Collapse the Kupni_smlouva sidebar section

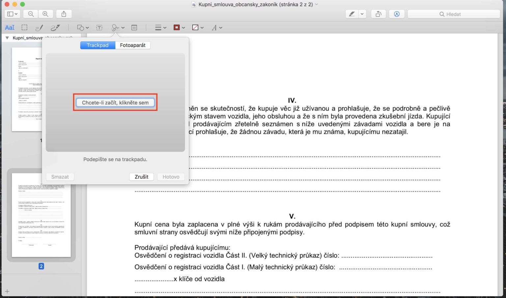(x=7, y=38)
